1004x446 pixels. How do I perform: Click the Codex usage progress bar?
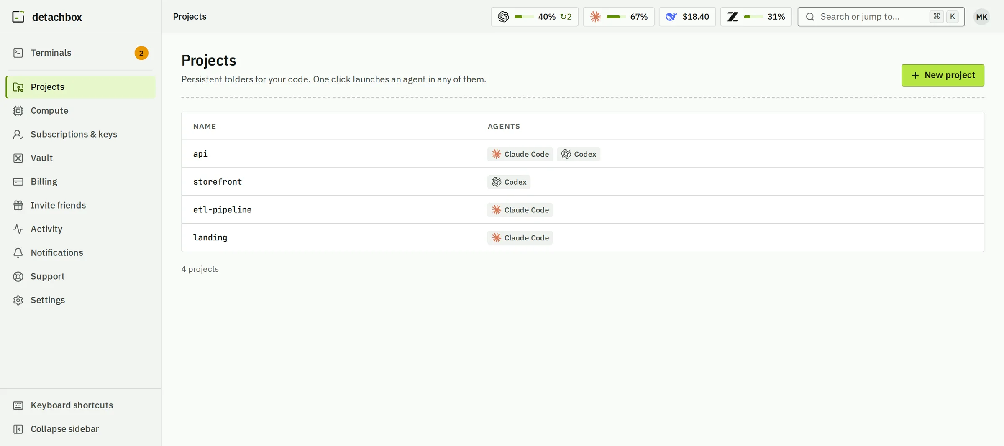click(524, 17)
